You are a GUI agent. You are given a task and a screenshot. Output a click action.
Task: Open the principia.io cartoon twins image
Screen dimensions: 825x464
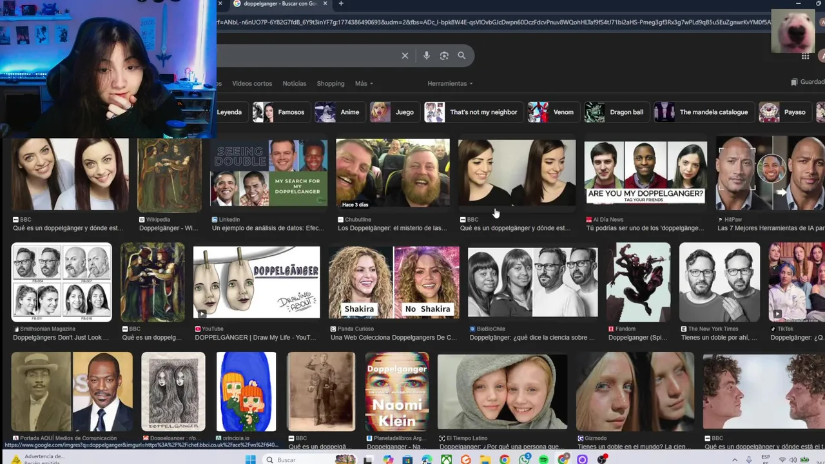click(246, 391)
